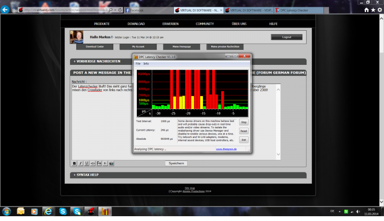Open the Info menu in DPC Latency Checker

pos(146,64)
